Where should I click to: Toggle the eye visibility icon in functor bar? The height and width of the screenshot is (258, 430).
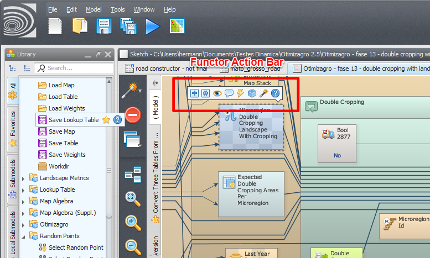pyautogui.click(x=217, y=93)
